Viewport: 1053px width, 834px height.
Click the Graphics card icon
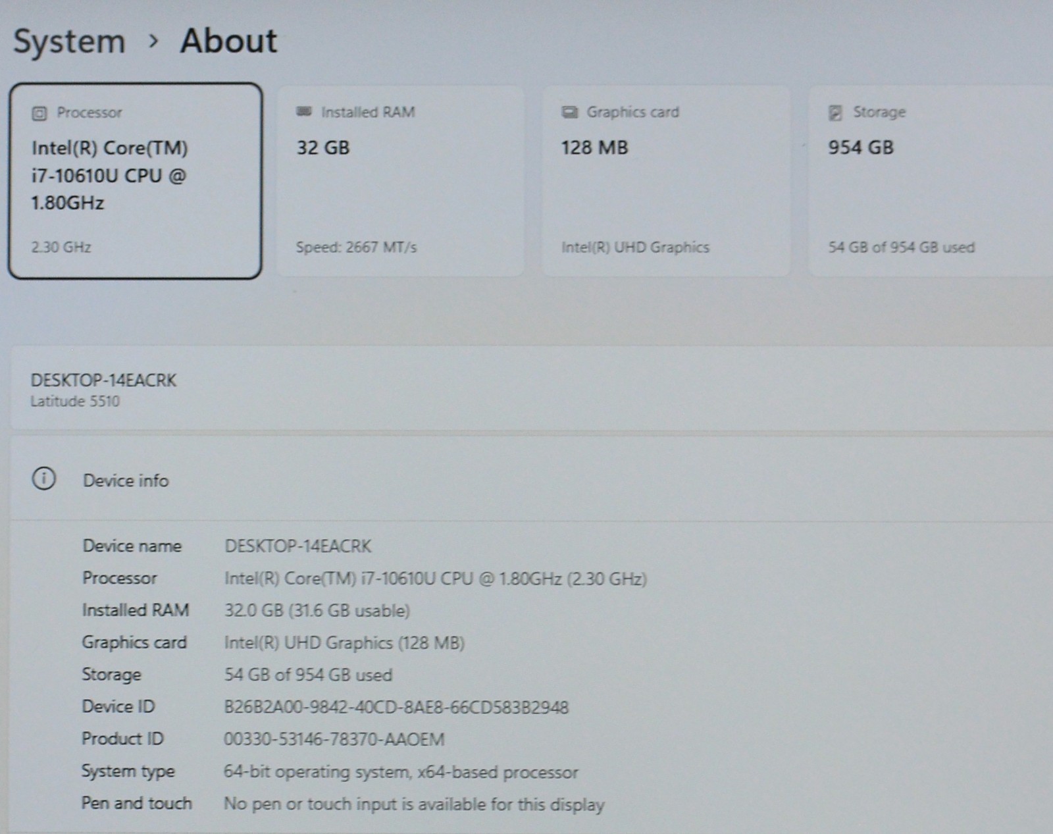coord(569,112)
